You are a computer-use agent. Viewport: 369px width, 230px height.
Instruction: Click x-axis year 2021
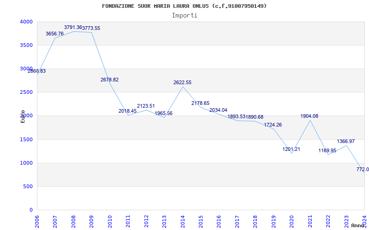310,222
